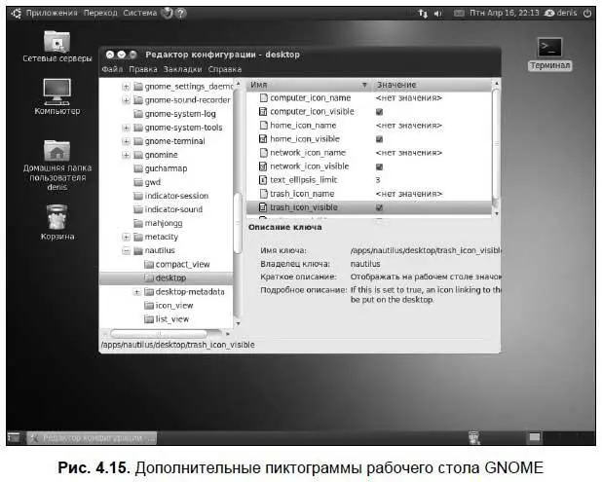This screenshot has width=602, height=482.
Task: Click the indicator-session folder icon
Action: tap(138, 196)
